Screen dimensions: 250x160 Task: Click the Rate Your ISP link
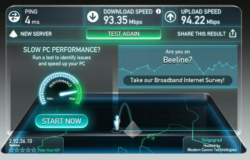[49, 150]
